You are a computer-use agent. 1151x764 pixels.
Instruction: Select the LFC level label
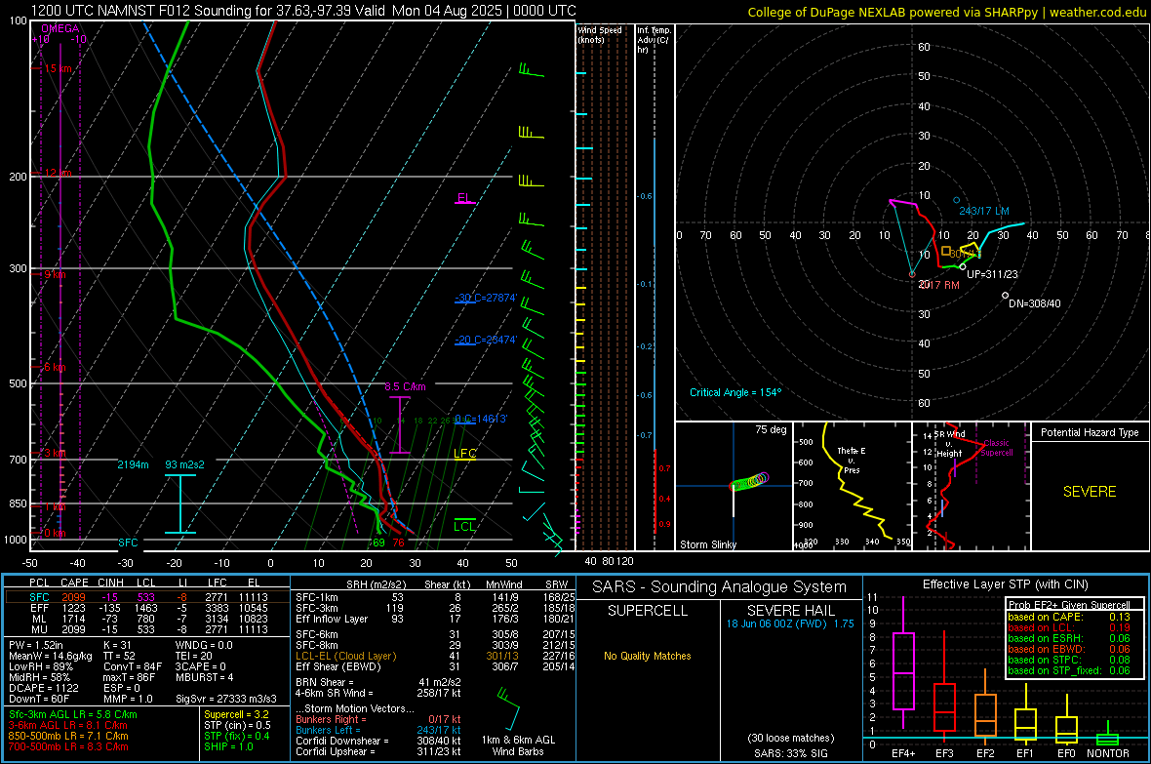[464, 454]
